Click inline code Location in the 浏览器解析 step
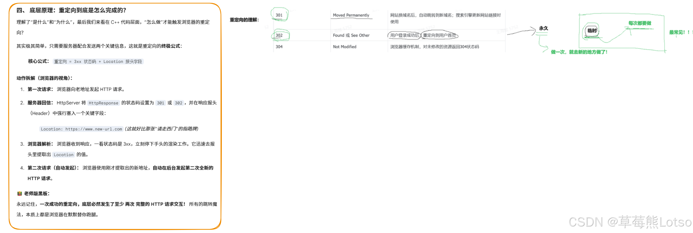The width and height of the screenshot is (693, 233). tap(64, 155)
